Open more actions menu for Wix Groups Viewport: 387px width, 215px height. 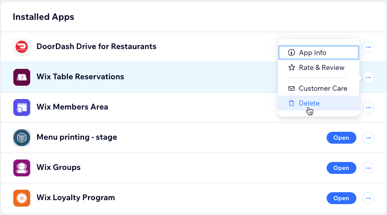368,168
